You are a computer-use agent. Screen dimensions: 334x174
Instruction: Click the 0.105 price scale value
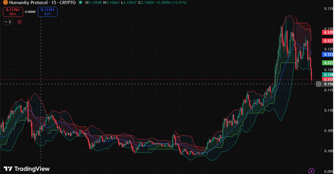(x=328, y=130)
